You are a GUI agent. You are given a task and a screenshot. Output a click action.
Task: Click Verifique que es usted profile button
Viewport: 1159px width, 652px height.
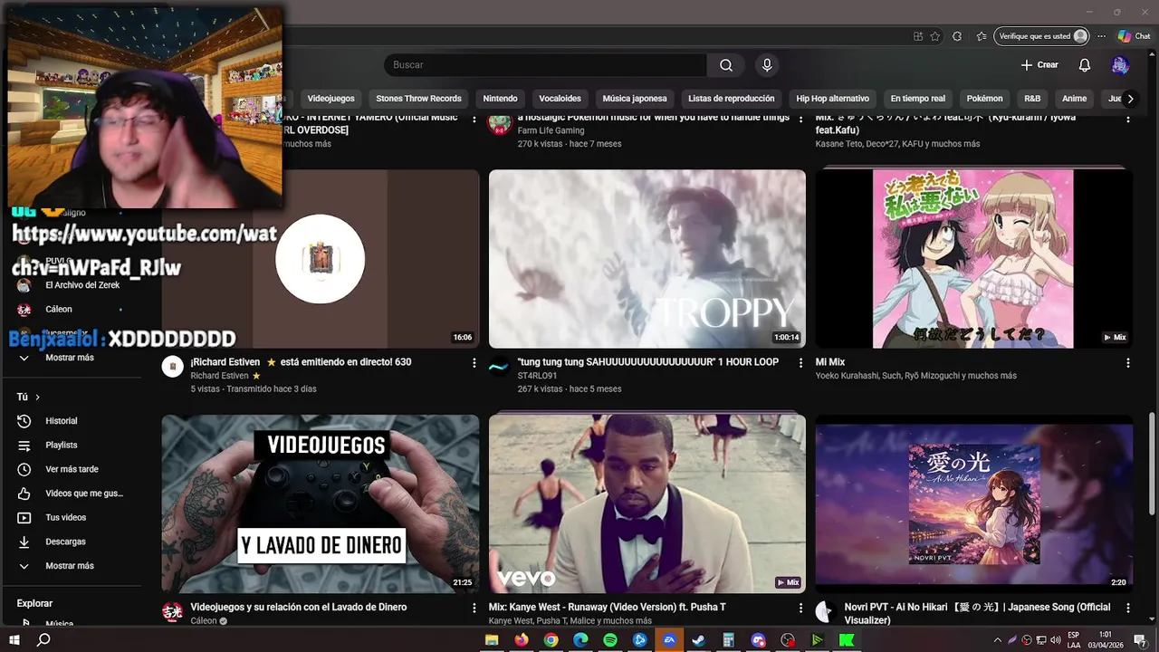click(x=1041, y=36)
